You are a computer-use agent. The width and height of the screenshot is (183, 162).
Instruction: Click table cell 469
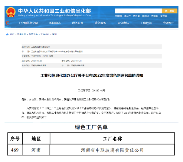point(15,150)
